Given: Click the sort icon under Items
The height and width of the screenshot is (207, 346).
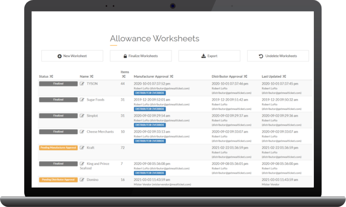Looking at the screenshot, I should coord(124,76).
